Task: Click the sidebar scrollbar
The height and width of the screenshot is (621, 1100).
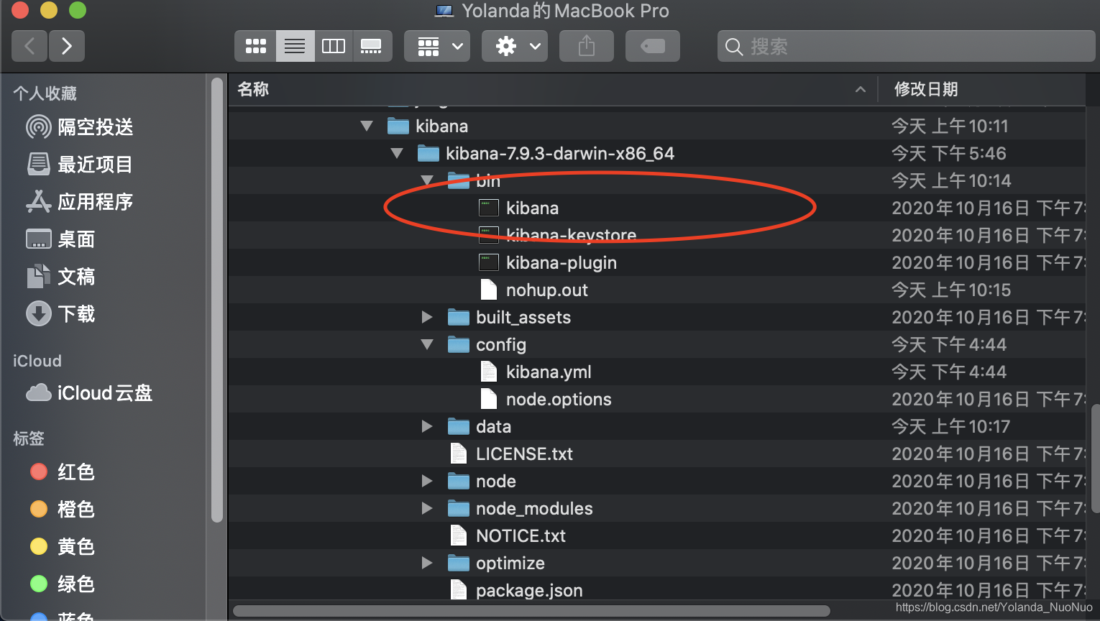Action: coord(217,300)
